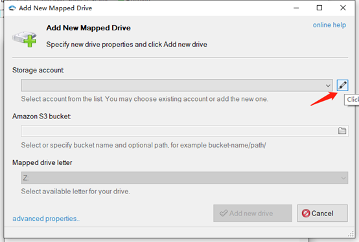359x242 pixels.
Task: Click the Add new drive button
Action: [x=253, y=214]
